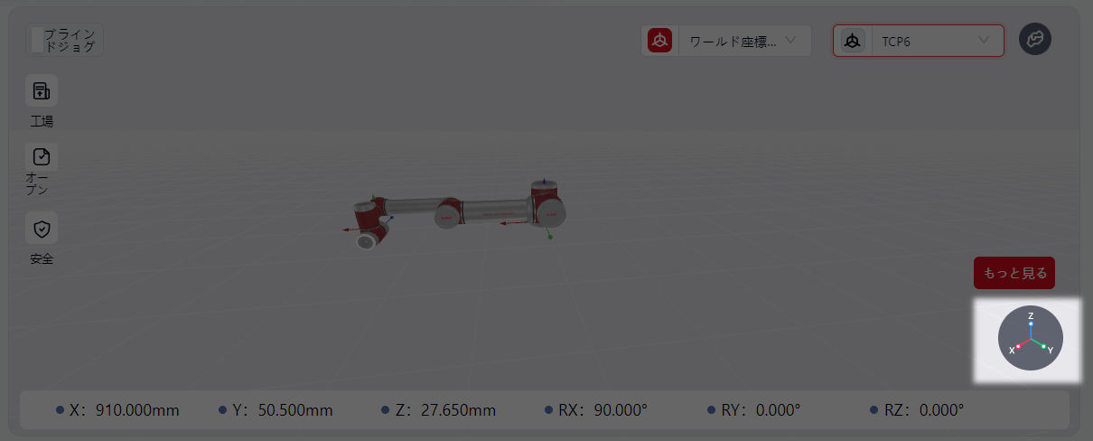
Task: Select the Z position value 27.650mm
Action: coord(456,410)
